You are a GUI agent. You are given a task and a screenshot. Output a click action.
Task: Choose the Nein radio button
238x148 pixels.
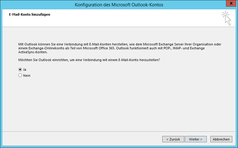click(x=20, y=76)
